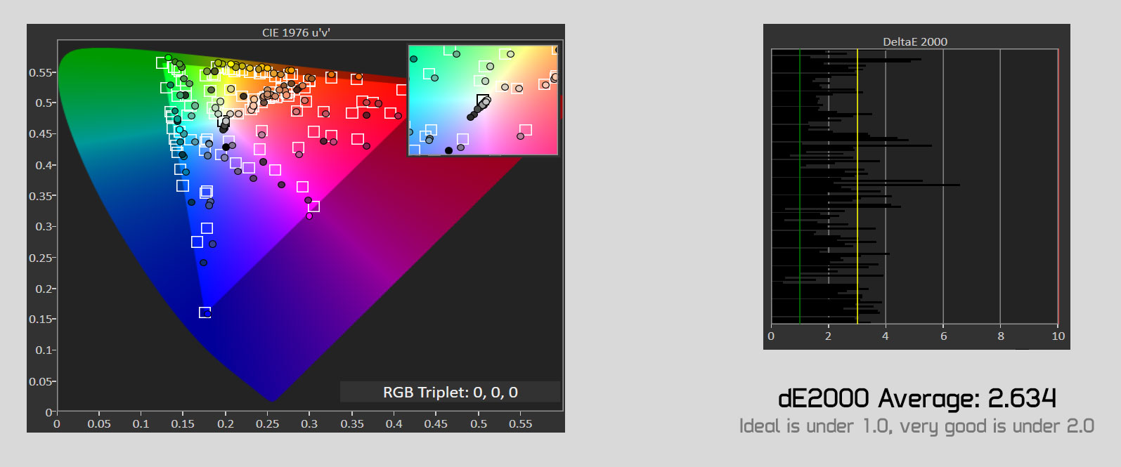This screenshot has height=467, width=1121.
Task: Click the zoomed inset panel of the CIE chart
Action: coord(483,100)
